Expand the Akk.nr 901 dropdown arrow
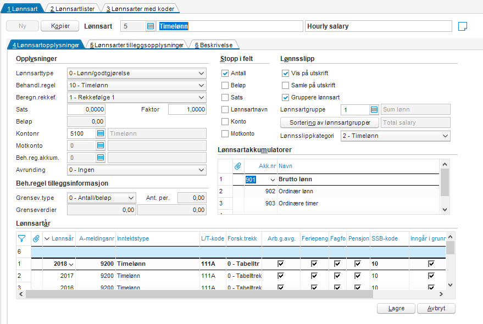483x324 pixels. [x=273, y=180]
